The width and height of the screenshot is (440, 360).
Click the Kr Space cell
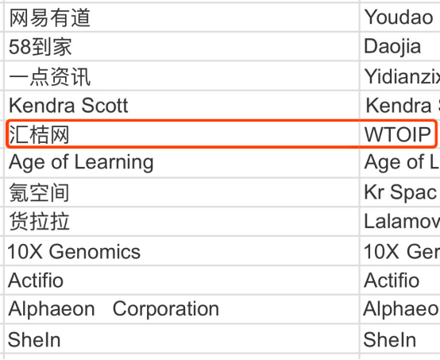pos(399,192)
